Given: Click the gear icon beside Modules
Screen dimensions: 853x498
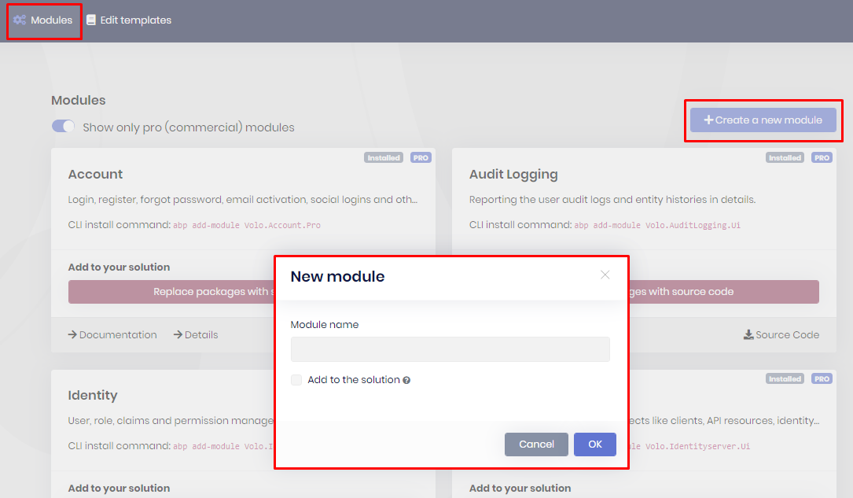Looking at the screenshot, I should 17,20.
